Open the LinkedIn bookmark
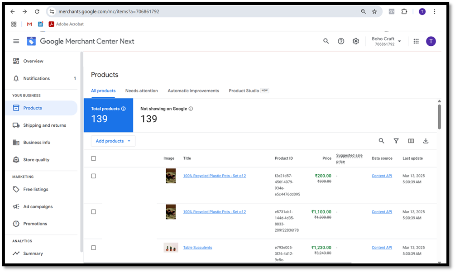 40,24
